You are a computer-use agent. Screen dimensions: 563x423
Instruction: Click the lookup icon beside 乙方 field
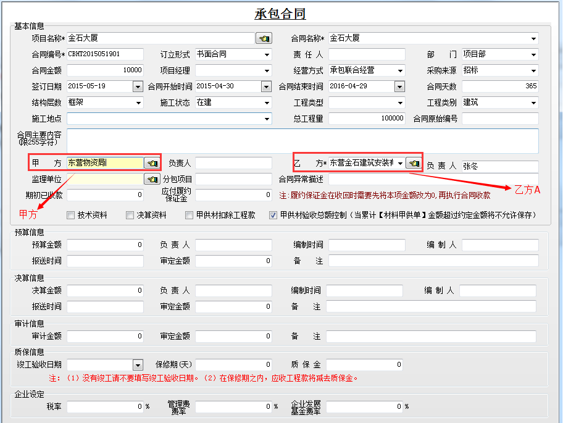(413, 163)
